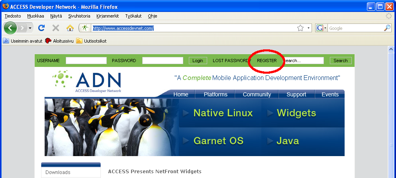
Task: Click the ACCESS Presents NetFront Widgets heading
Action: 155,172
